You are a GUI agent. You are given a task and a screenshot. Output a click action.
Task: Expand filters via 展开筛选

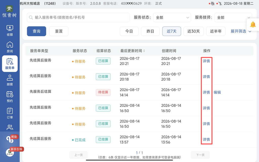[241, 31]
